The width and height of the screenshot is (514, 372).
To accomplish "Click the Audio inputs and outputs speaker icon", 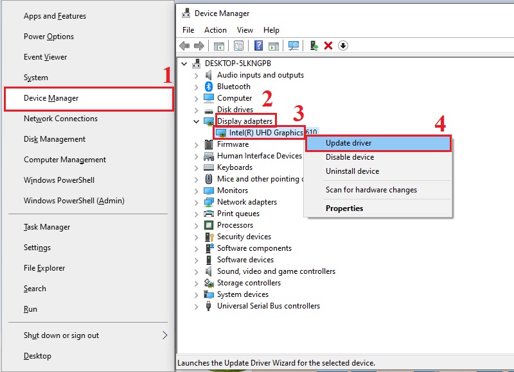I will [208, 75].
